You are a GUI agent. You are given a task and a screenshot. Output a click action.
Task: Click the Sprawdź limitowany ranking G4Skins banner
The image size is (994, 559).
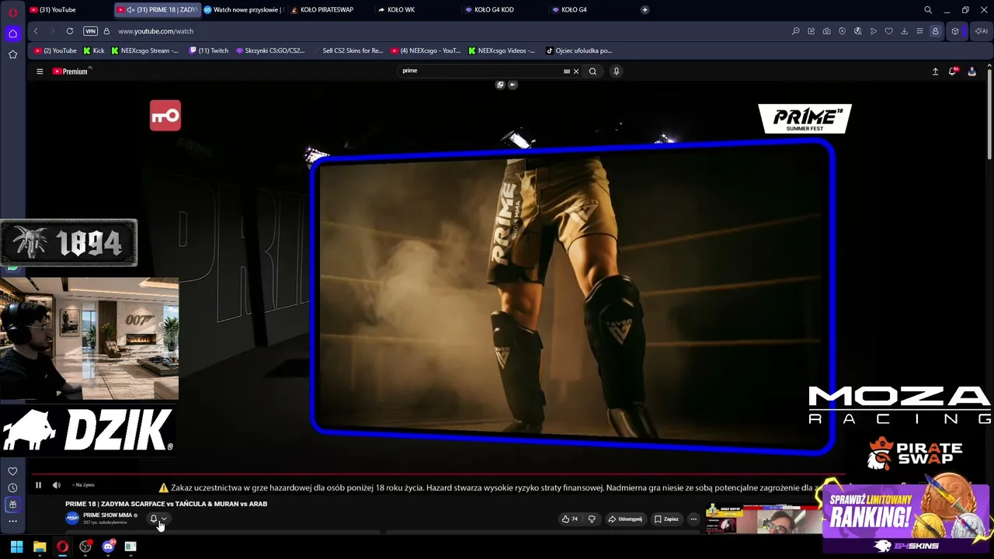click(x=905, y=519)
